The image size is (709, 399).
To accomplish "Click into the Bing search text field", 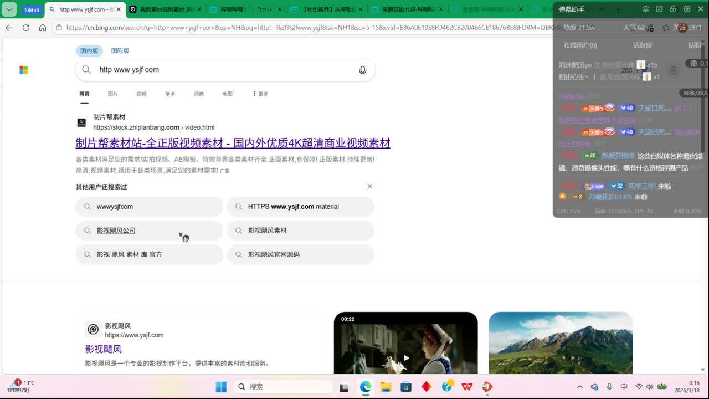I will coord(222,70).
